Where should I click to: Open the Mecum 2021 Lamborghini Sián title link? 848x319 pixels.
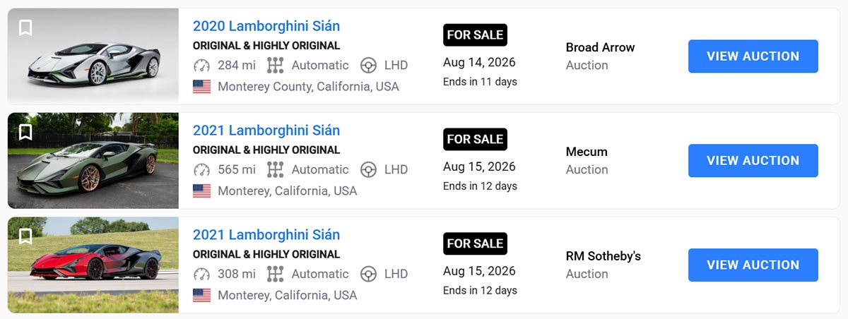click(266, 131)
